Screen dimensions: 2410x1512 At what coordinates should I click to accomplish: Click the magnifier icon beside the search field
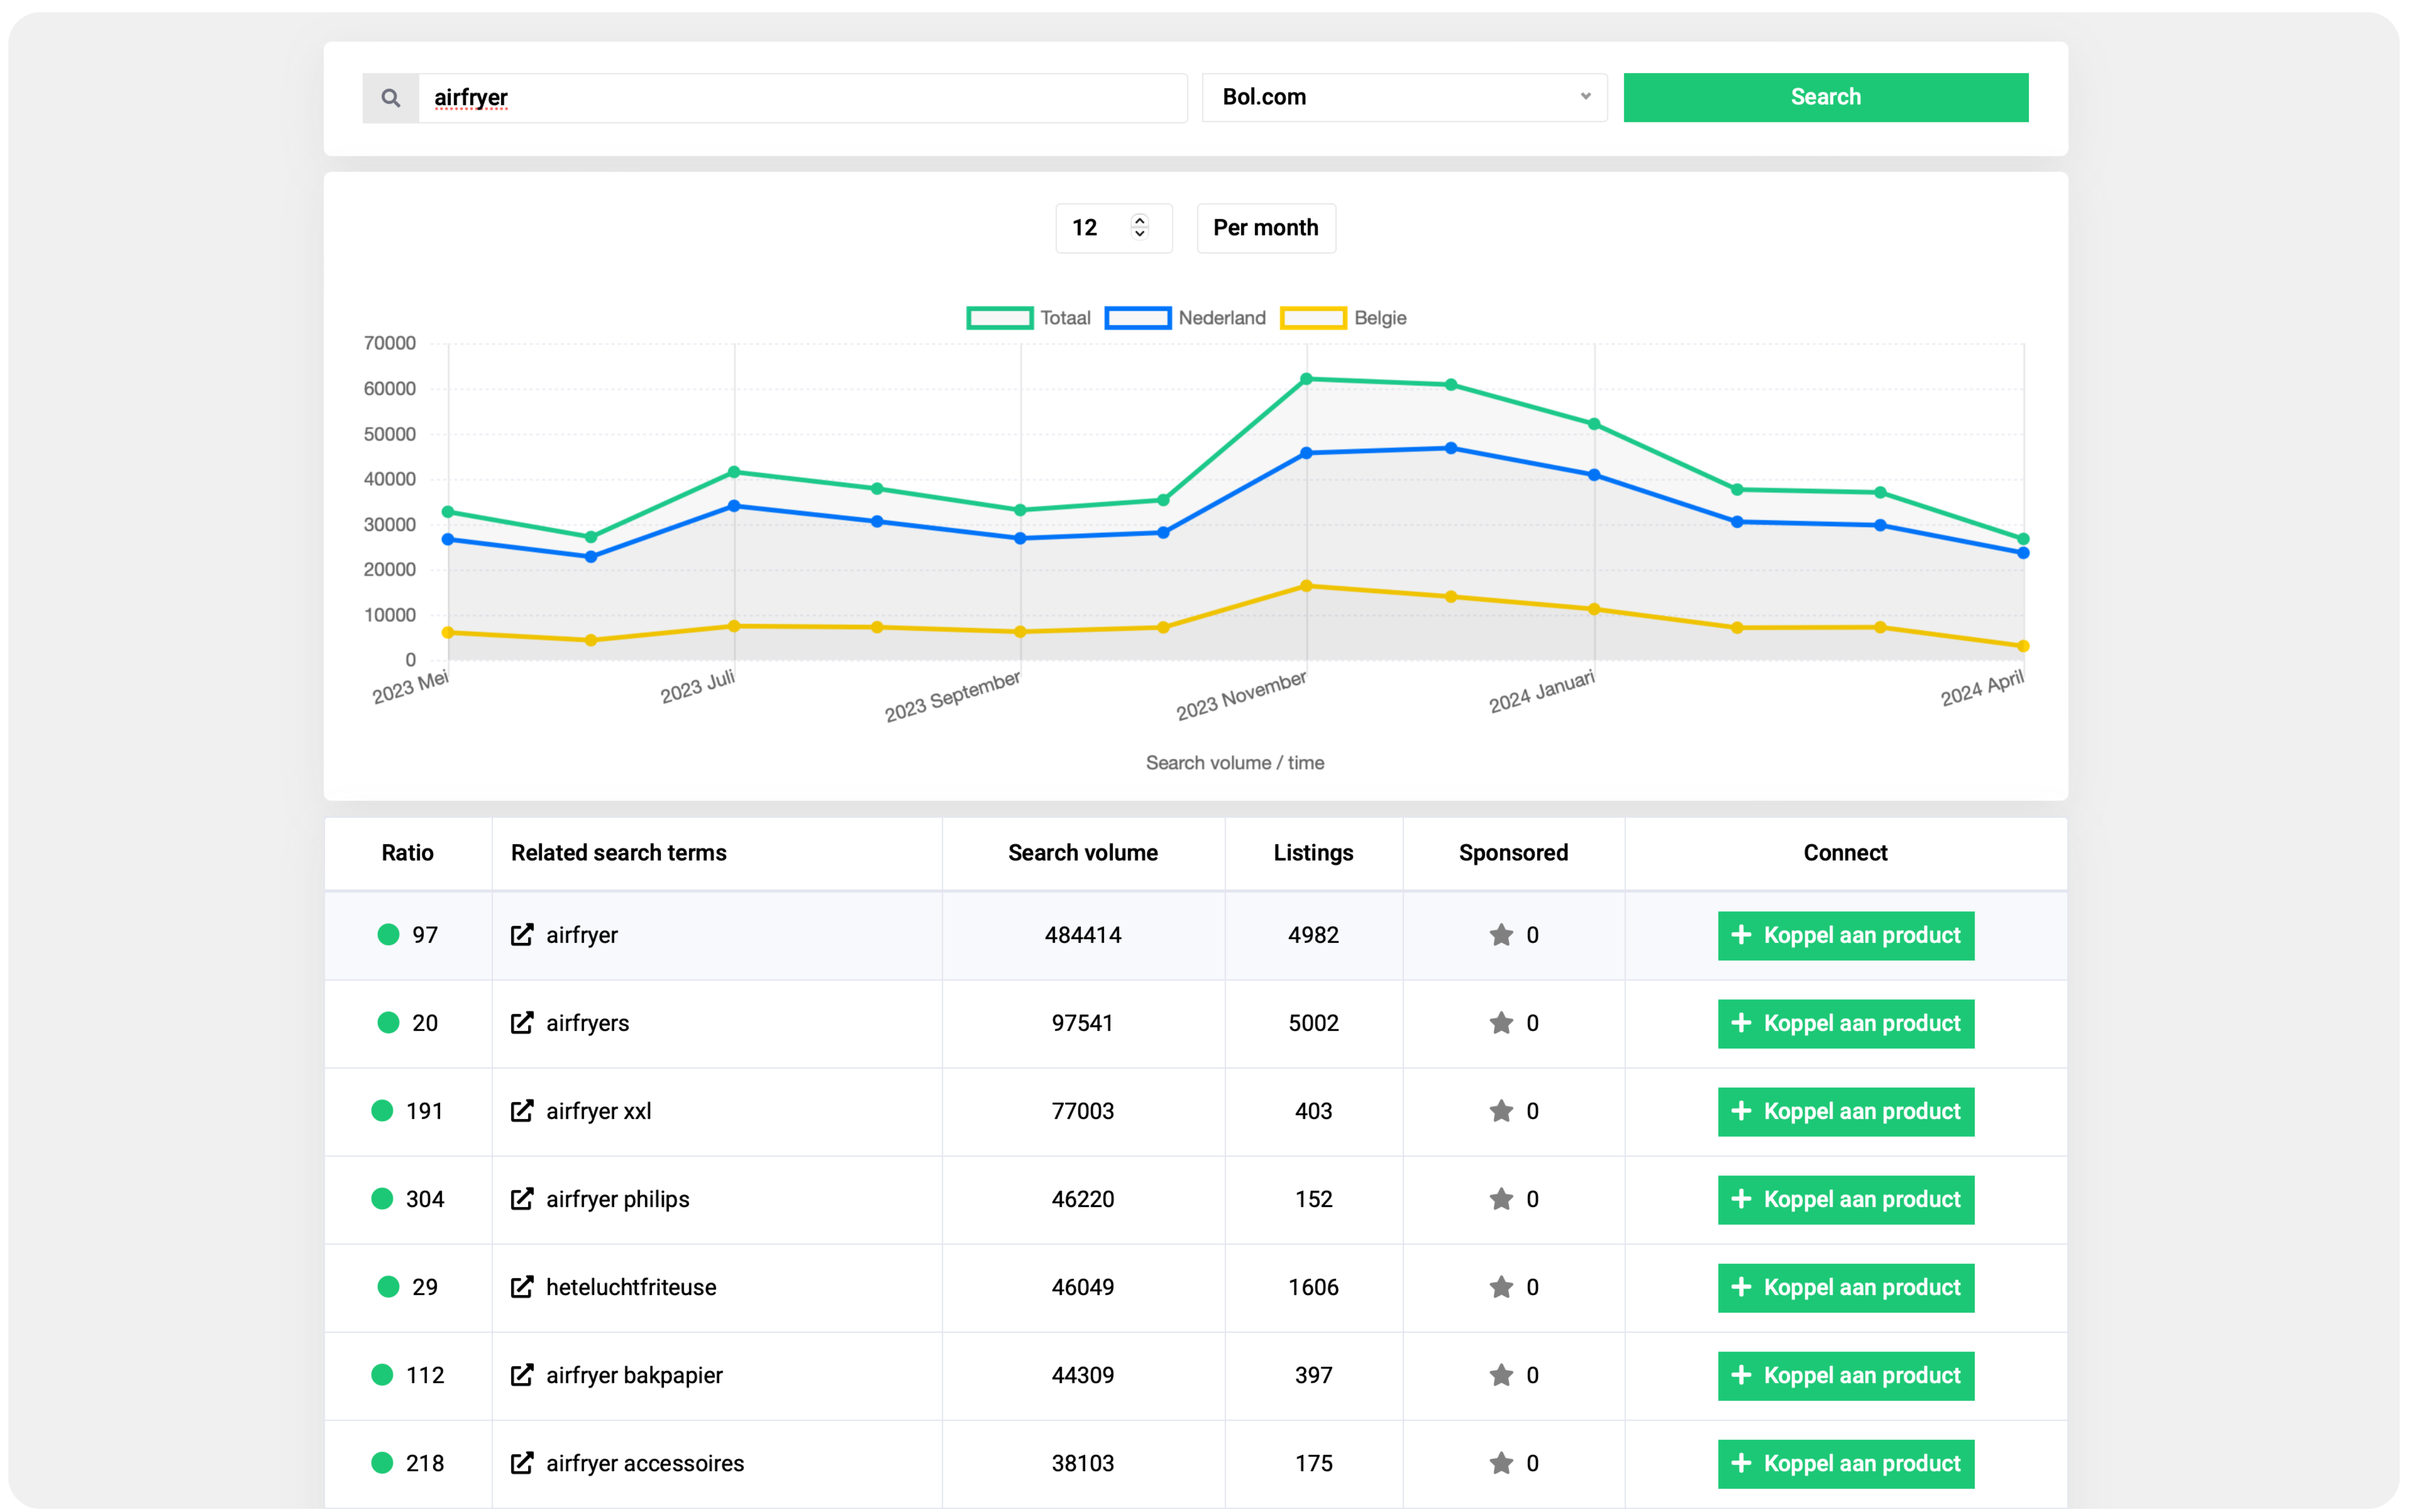tap(390, 98)
